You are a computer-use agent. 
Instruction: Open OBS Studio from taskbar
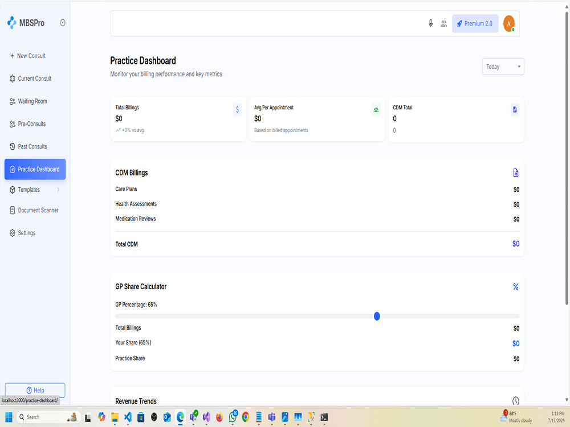(154, 417)
